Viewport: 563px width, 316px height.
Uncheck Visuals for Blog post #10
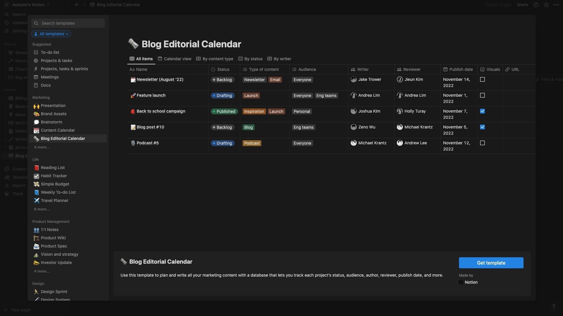coord(482,127)
